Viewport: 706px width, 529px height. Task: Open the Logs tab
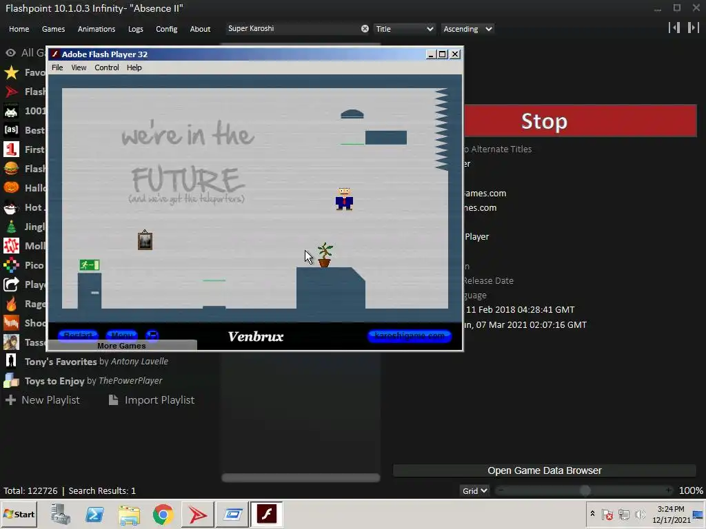[136, 29]
